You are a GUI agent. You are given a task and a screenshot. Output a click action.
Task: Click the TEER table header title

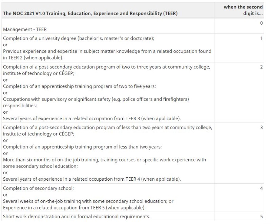tap(90, 14)
